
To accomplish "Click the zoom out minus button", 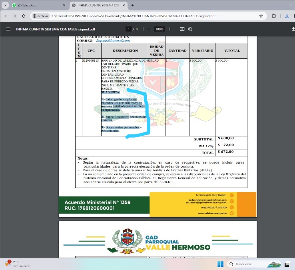I will tap(149, 29).
